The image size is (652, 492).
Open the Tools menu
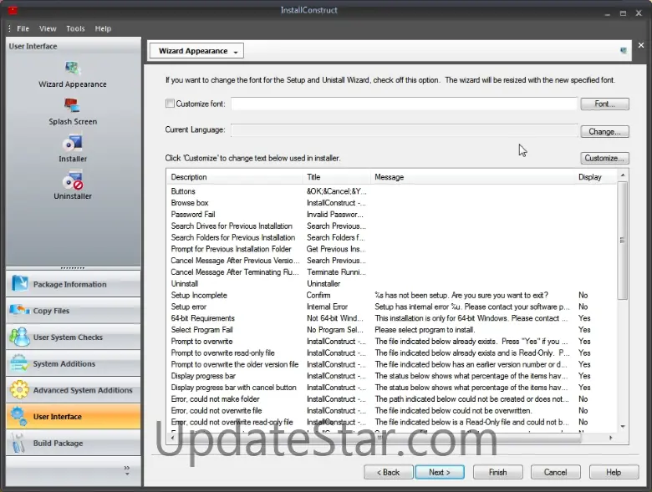[75, 28]
